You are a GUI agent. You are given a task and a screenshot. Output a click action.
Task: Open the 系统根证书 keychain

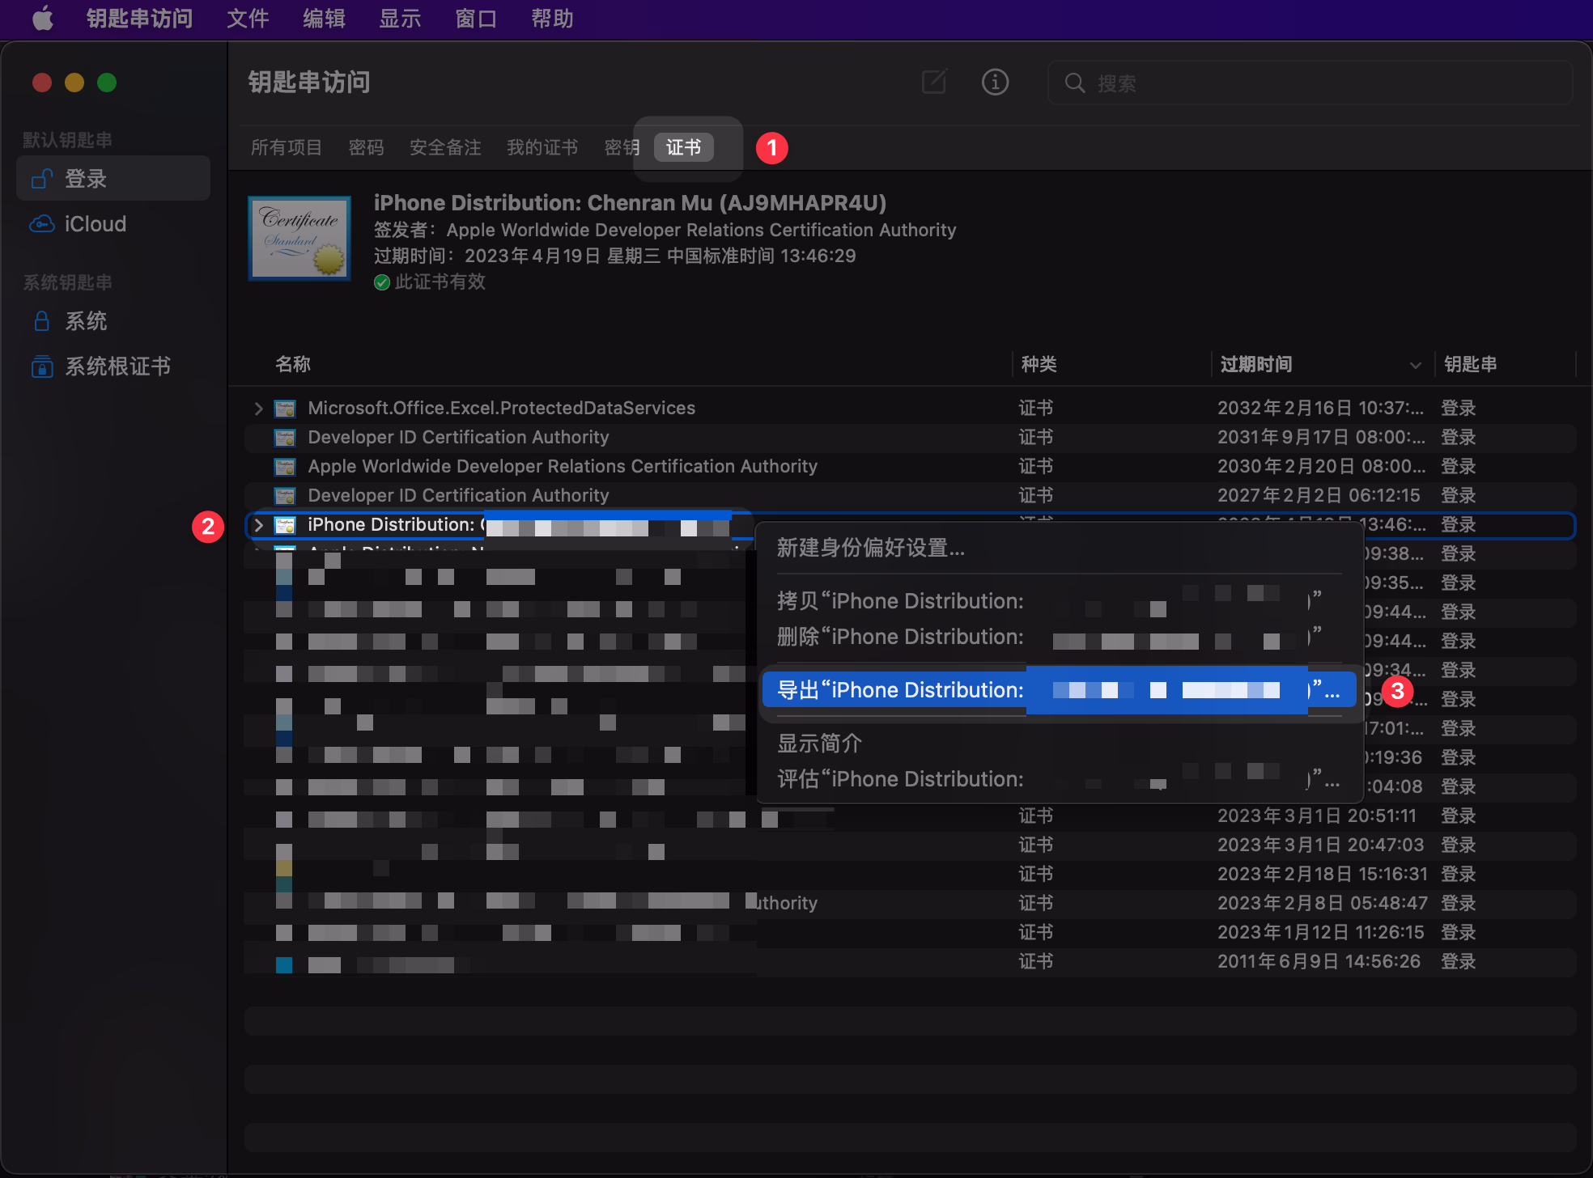click(x=117, y=367)
